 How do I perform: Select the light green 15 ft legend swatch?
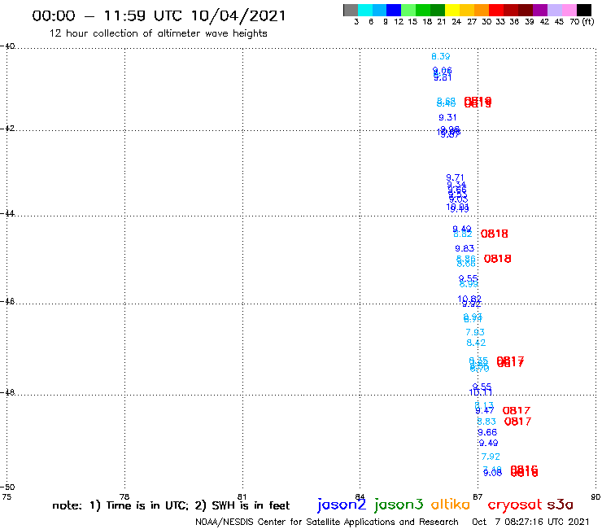408,10
